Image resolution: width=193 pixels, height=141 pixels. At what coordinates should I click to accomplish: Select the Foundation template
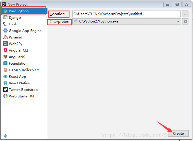(24, 64)
